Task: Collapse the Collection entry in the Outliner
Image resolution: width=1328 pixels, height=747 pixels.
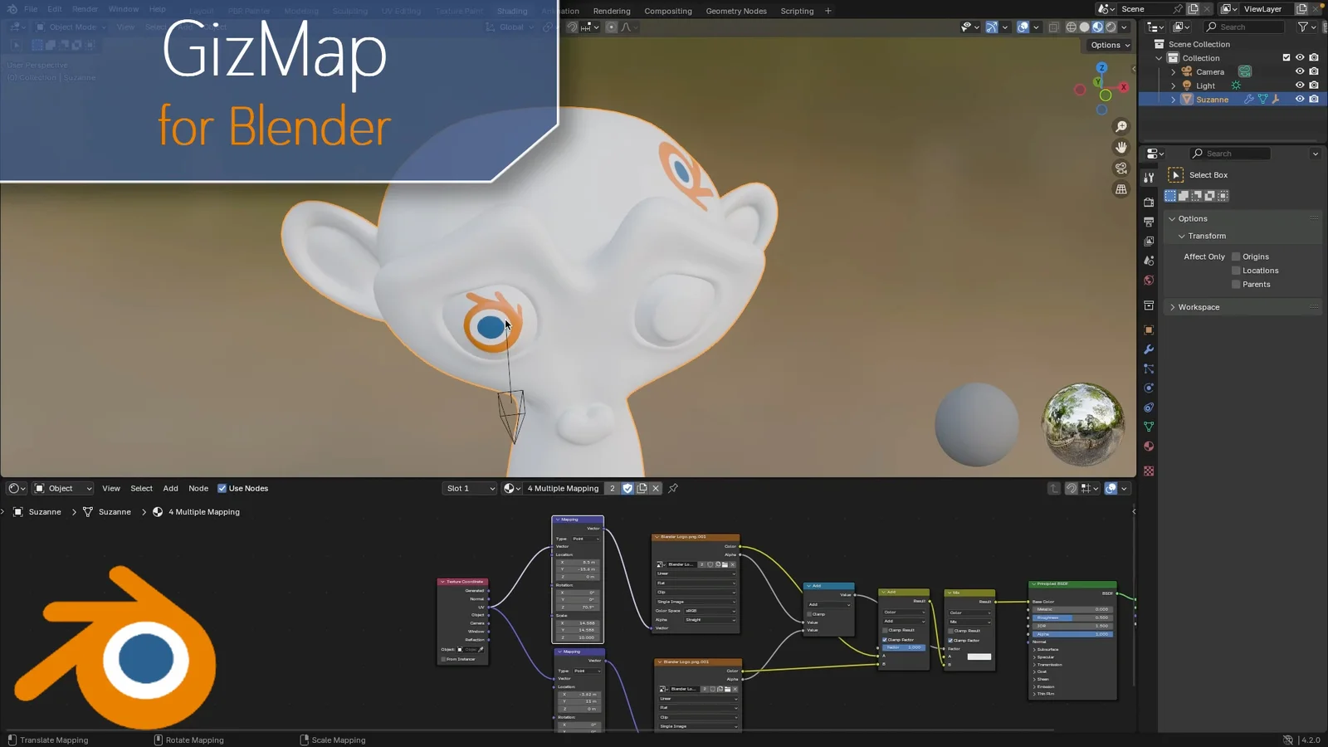Action: click(1159, 58)
